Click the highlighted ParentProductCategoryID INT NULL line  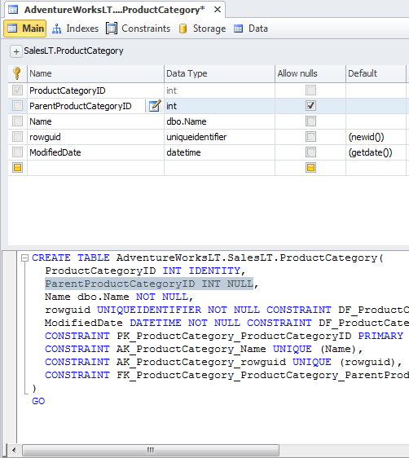149,284
